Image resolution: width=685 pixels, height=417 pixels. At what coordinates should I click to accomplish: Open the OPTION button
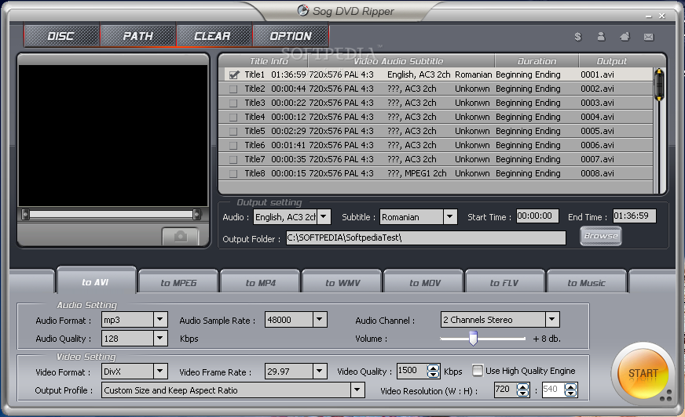(x=291, y=36)
